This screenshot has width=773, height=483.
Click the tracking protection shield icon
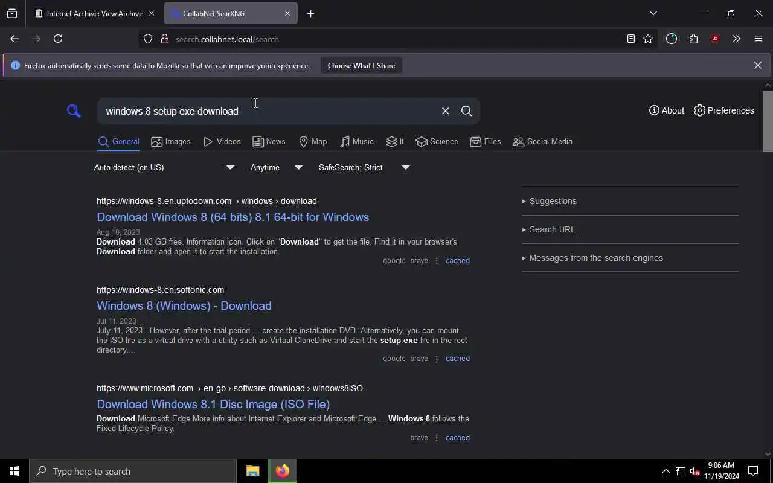(148, 39)
